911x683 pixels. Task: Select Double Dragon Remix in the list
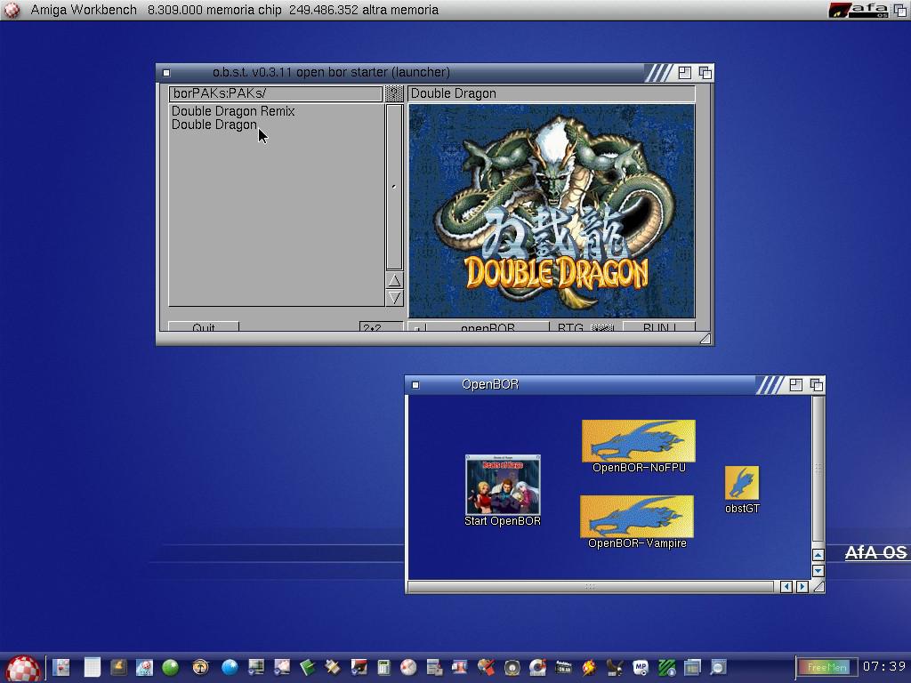click(233, 111)
